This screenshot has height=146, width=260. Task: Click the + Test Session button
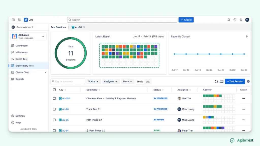pyautogui.click(x=235, y=81)
